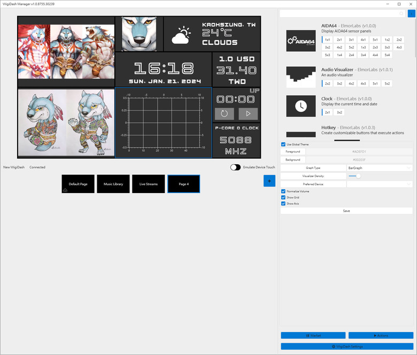Click the Preferred Device label
The height and width of the screenshot is (355, 417).
point(313,184)
